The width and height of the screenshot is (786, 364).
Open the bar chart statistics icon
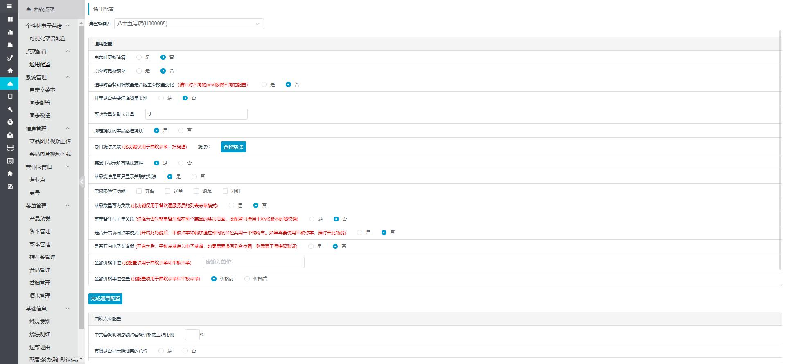coord(10,32)
